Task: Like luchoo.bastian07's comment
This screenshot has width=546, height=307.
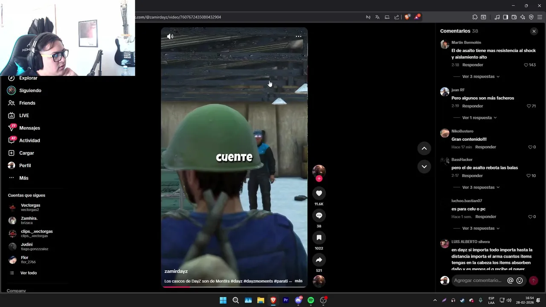Action: click(530, 217)
